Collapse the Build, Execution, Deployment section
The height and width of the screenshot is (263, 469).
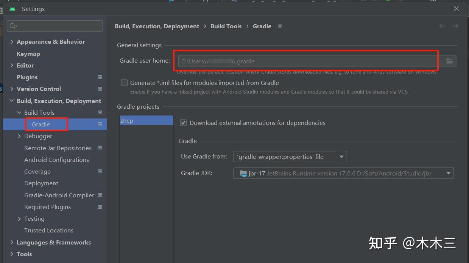pos(12,101)
